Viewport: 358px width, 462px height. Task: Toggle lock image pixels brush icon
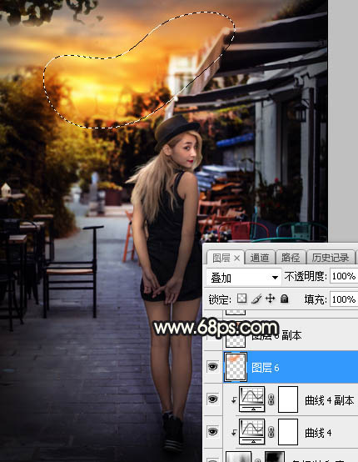click(256, 299)
